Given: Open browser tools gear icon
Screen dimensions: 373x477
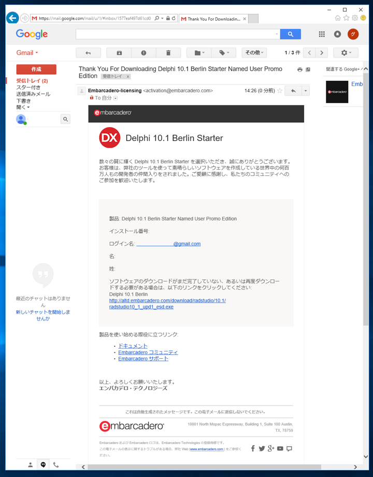Looking at the screenshot, I should coord(355,18).
